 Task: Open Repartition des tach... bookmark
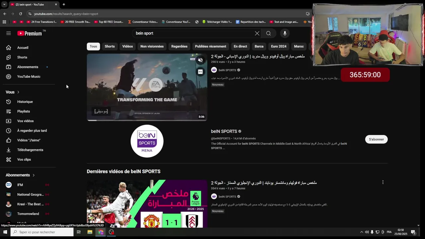(x=251, y=22)
